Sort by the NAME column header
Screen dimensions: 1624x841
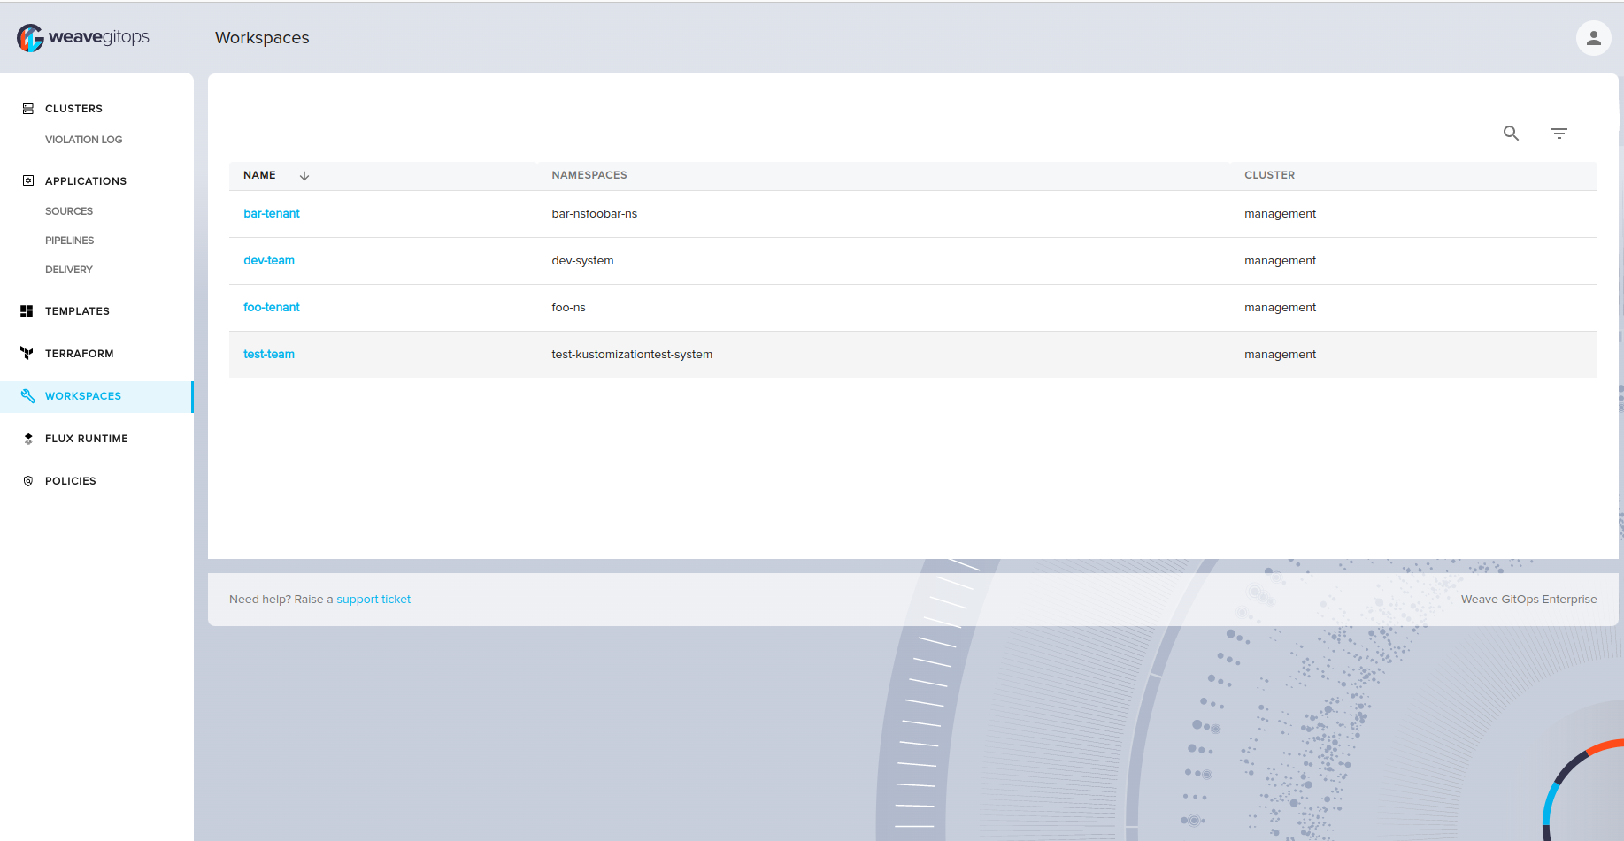pos(260,175)
